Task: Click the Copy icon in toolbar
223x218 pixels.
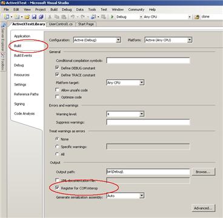Action: pos(57,17)
